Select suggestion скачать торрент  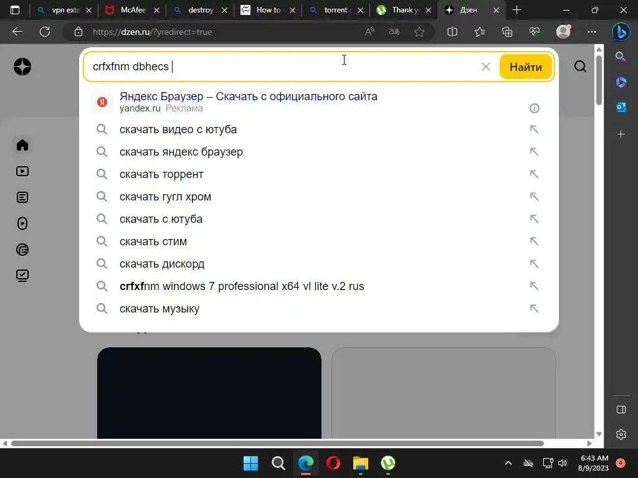coord(318,174)
